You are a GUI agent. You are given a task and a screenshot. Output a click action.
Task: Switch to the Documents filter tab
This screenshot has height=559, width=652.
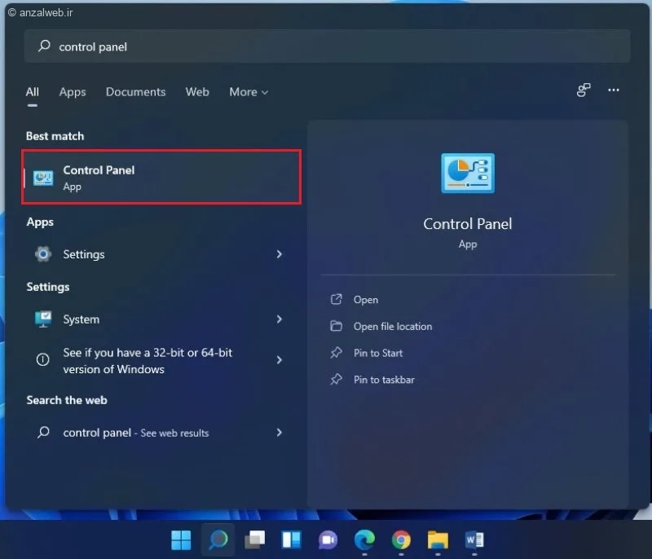(x=135, y=92)
